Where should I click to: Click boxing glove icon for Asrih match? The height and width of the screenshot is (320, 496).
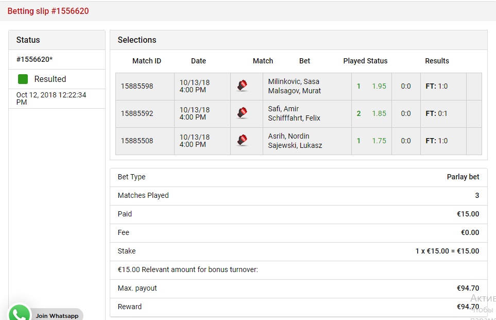coord(242,140)
